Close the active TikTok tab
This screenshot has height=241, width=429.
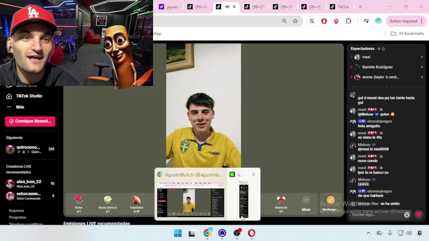(x=234, y=7)
